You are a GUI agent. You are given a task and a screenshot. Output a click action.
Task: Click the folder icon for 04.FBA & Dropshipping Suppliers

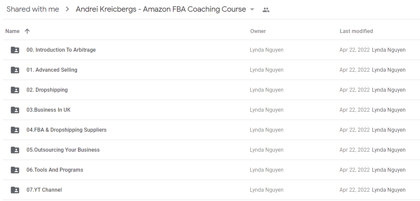[15, 130]
